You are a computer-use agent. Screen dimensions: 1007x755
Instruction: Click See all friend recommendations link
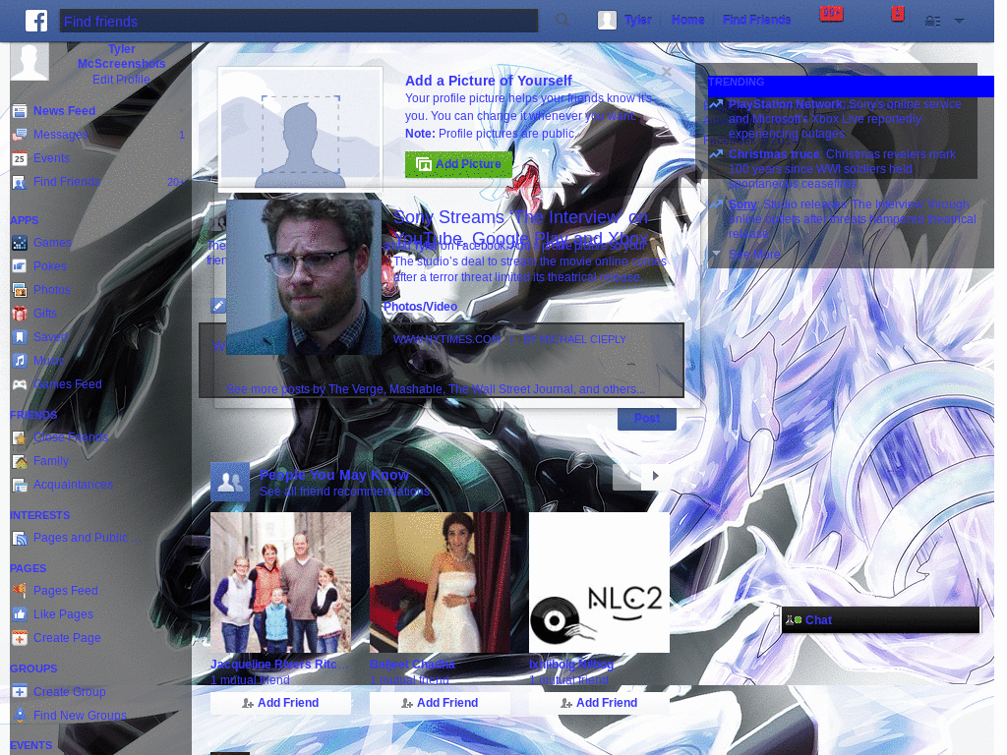[x=344, y=492]
